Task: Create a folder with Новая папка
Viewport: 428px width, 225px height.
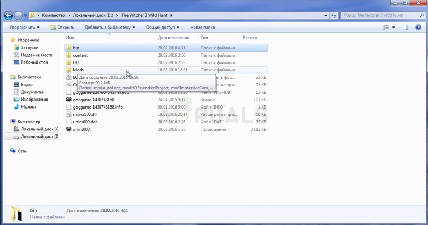Action: (202, 28)
